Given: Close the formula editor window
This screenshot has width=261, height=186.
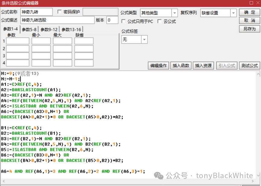Looking at the screenshot, I should pos(258,3).
